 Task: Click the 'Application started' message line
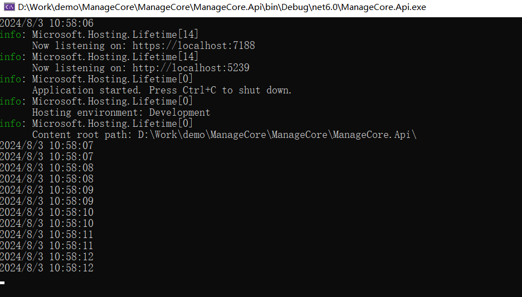pos(162,90)
